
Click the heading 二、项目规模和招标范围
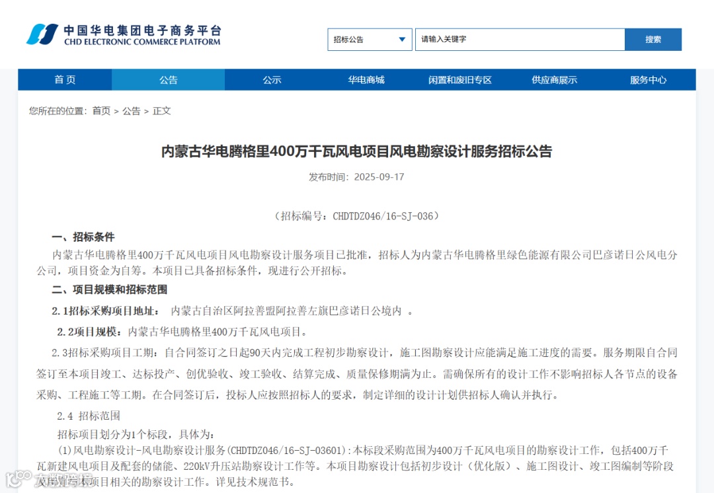coord(109,289)
